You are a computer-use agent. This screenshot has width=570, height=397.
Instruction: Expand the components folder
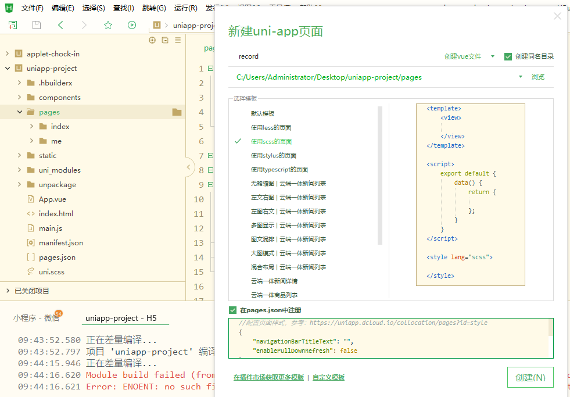(19, 98)
